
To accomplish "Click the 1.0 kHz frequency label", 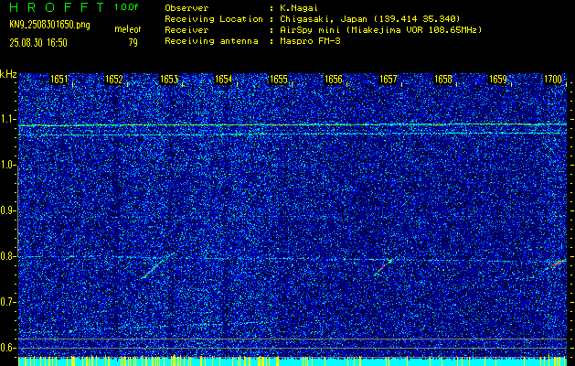I will click(8, 165).
